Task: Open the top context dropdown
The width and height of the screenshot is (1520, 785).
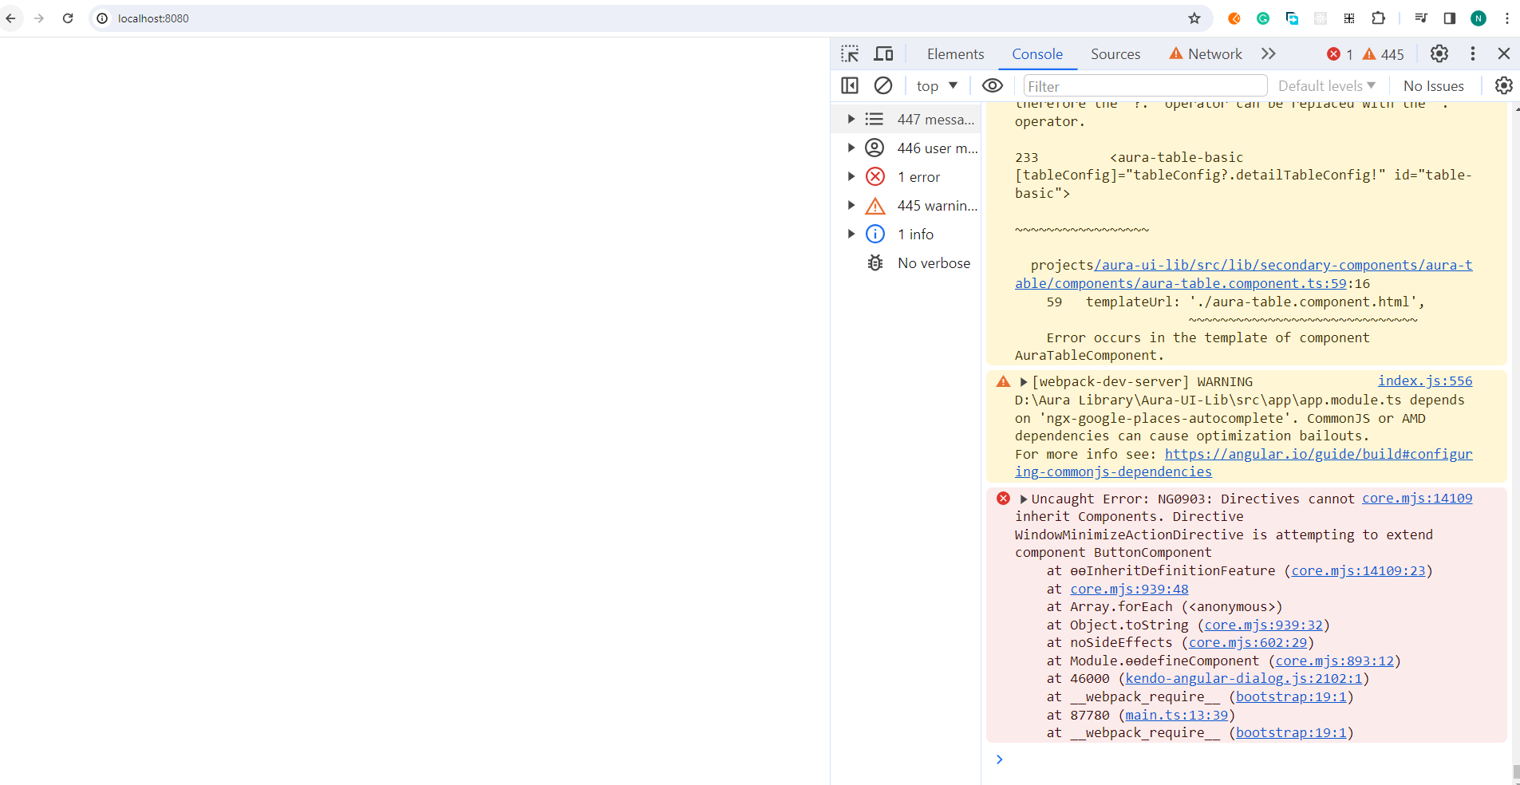Action: 937,85
